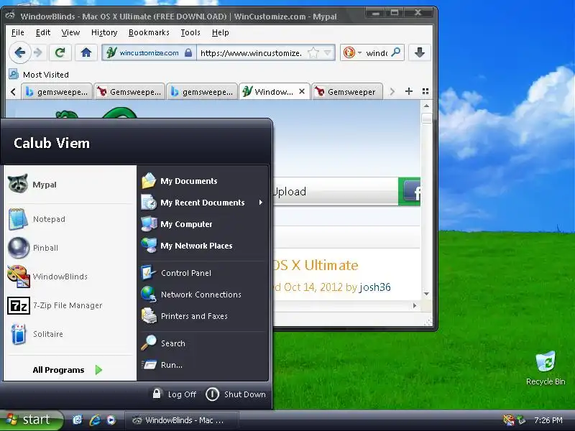Image resolution: width=575 pixels, height=431 pixels.
Task: Open the Run... dialog
Action: click(x=203, y=365)
